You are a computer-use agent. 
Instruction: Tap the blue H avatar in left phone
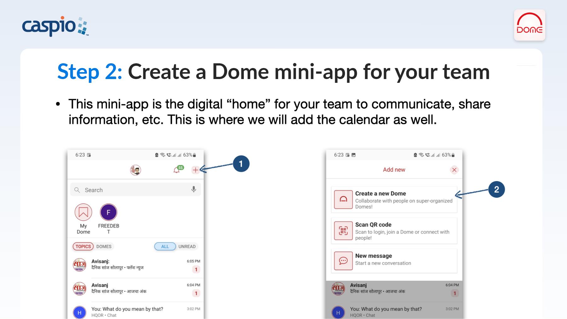pos(79,313)
